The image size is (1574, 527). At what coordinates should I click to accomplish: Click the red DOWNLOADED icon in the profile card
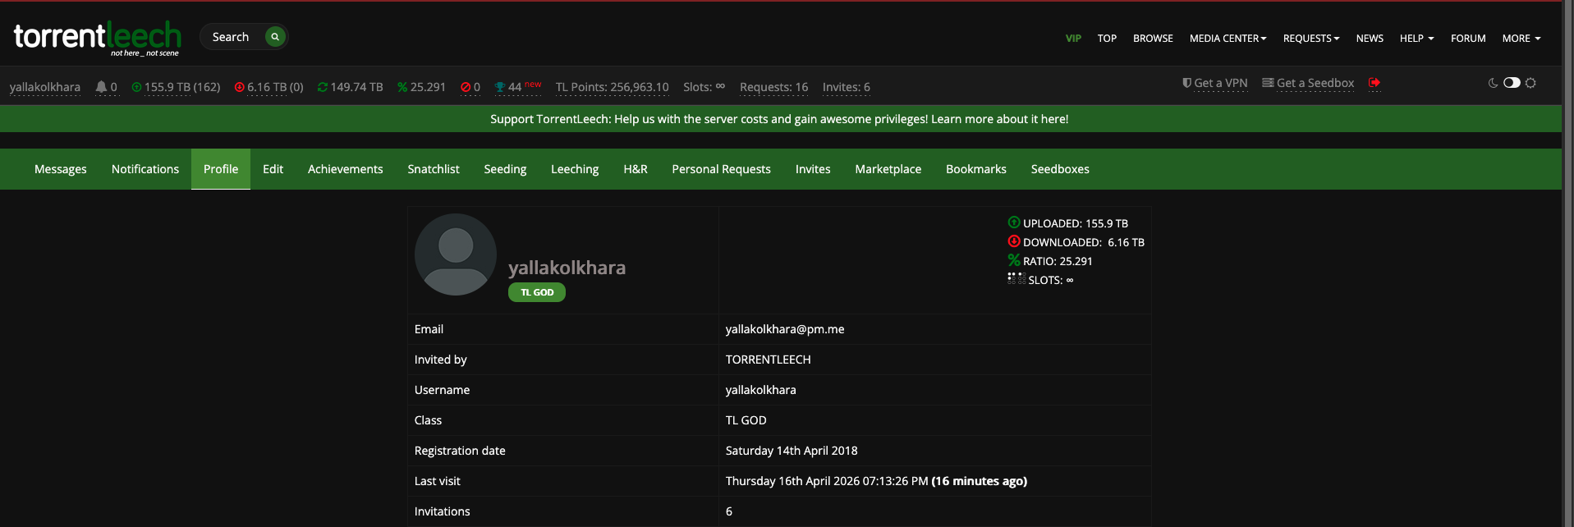coord(1014,241)
